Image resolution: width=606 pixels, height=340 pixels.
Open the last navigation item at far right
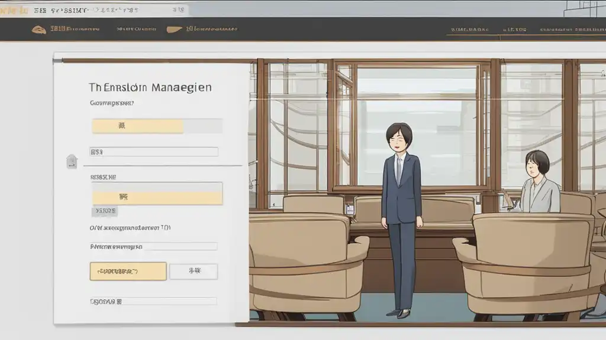coord(573,30)
